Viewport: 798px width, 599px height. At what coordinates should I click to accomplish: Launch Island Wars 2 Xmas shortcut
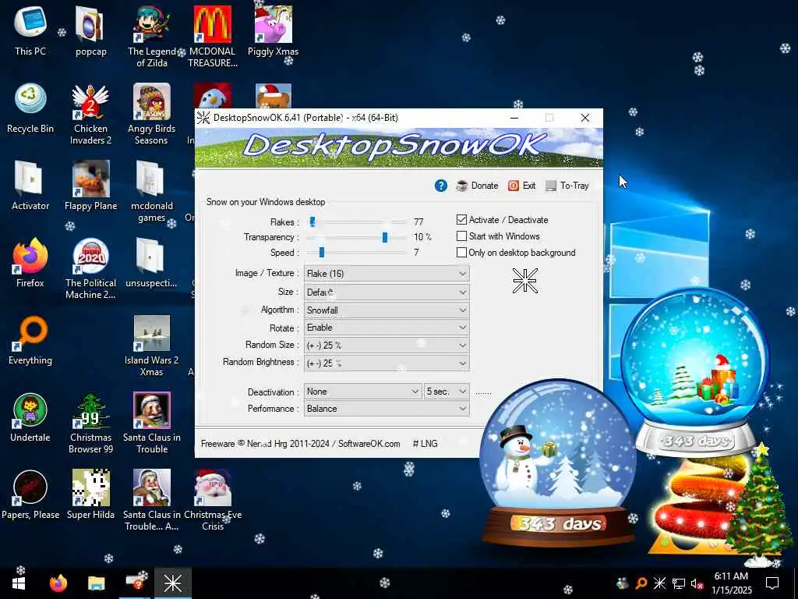pyautogui.click(x=152, y=346)
